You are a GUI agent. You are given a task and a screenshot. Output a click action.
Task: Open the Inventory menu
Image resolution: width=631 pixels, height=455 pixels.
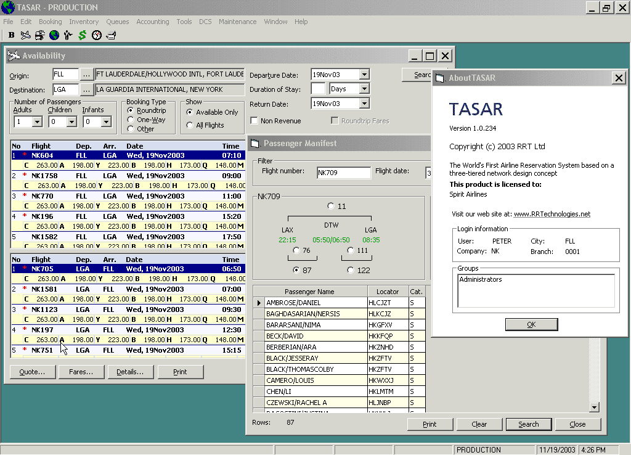tap(84, 22)
